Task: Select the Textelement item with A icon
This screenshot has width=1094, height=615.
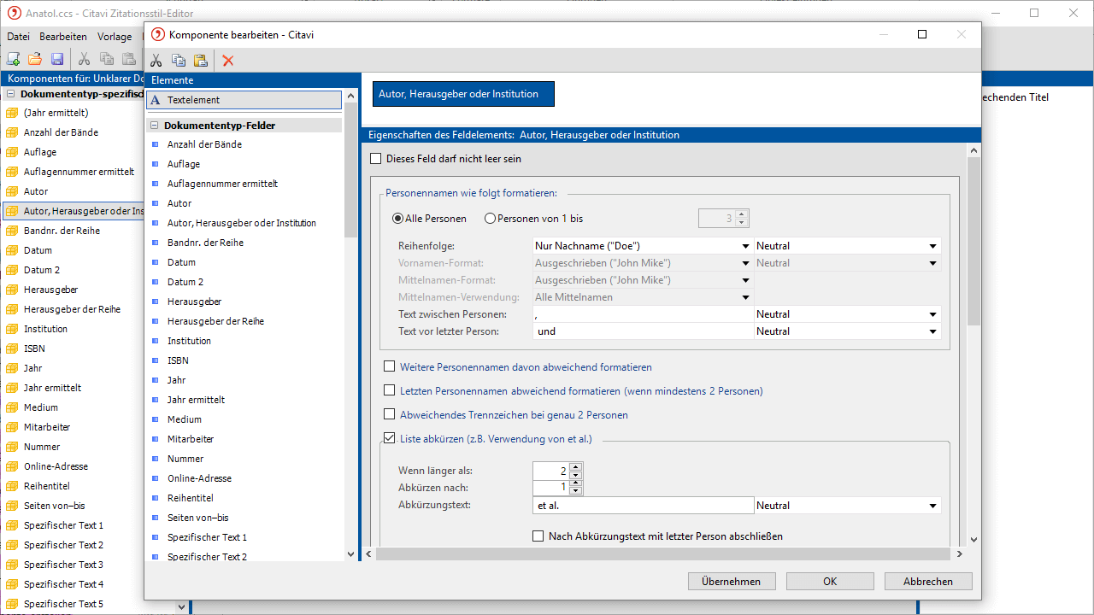Action: pyautogui.click(x=244, y=100)
